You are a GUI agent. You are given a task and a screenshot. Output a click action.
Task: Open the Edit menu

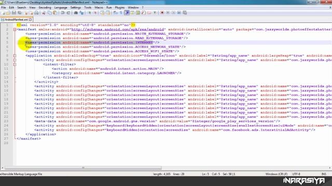click(11, 8)
